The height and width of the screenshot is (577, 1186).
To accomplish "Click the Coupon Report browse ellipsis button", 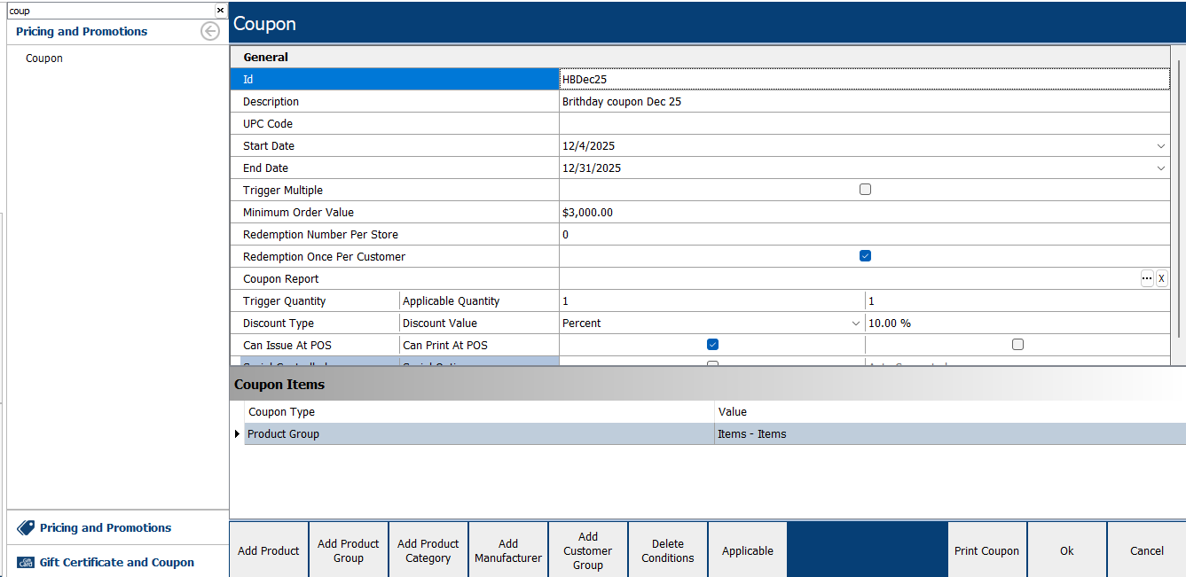I will coord(1147,278).
